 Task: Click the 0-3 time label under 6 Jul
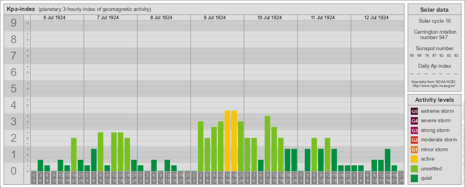point(34,179)
